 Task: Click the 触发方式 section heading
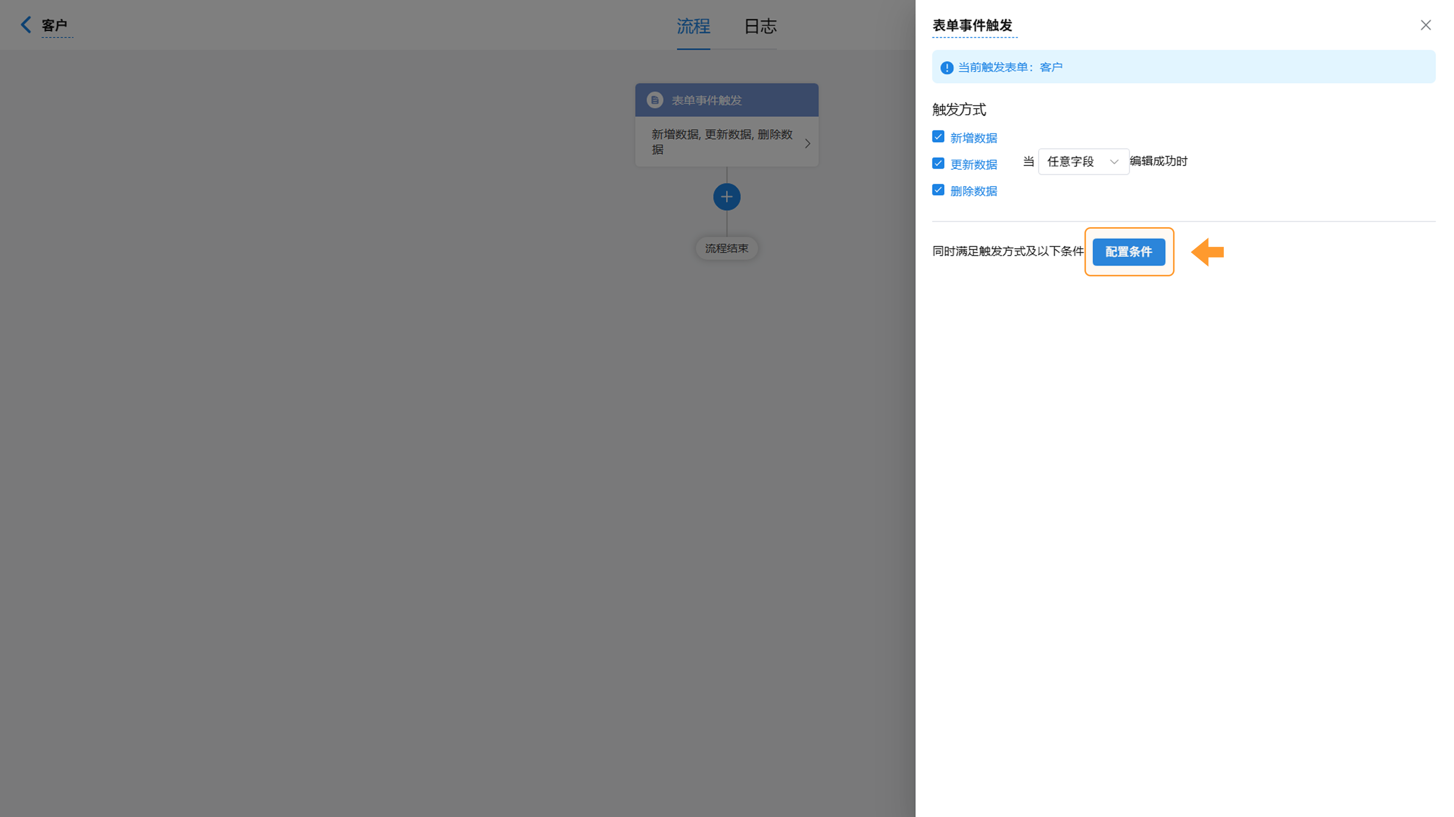coord(959,109)
